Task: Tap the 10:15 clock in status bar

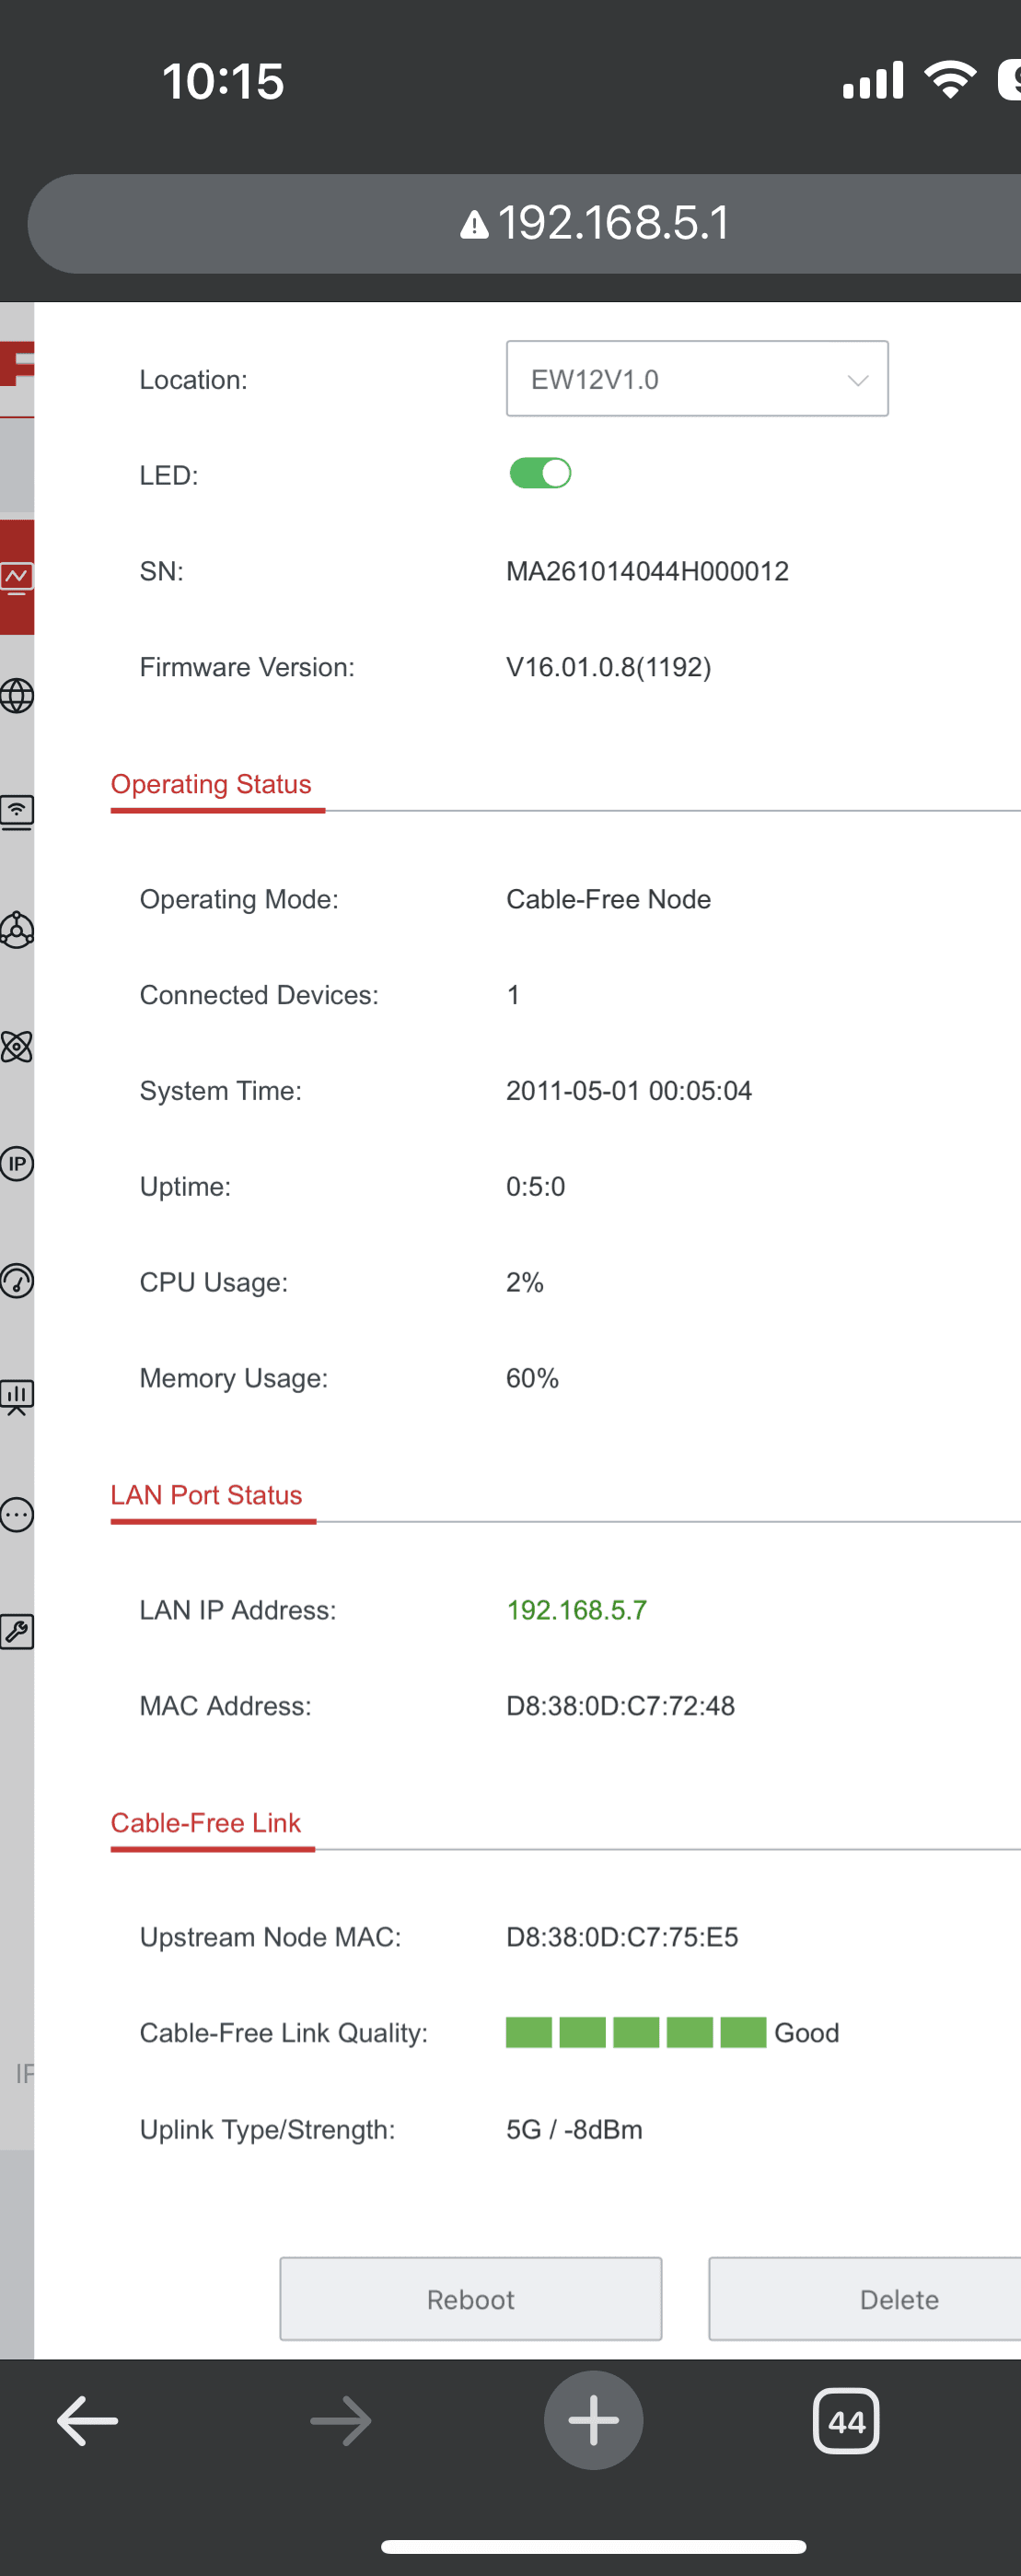Action: tap(224, 81)
